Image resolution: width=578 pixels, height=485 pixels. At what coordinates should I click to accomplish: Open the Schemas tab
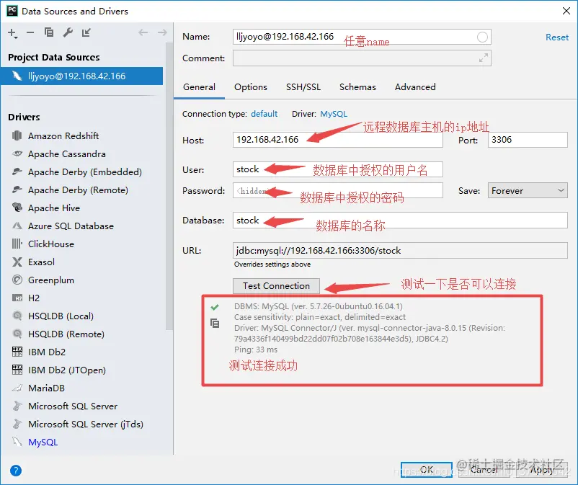tap(357, 87)
